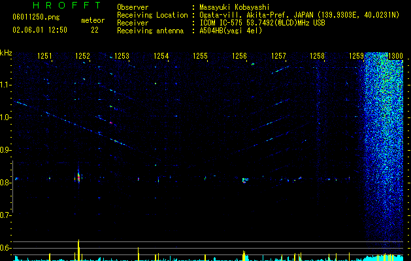This screenshot has width=411, height=261.
Task: Click the 1253 time marker
Action: coord(122,56)
